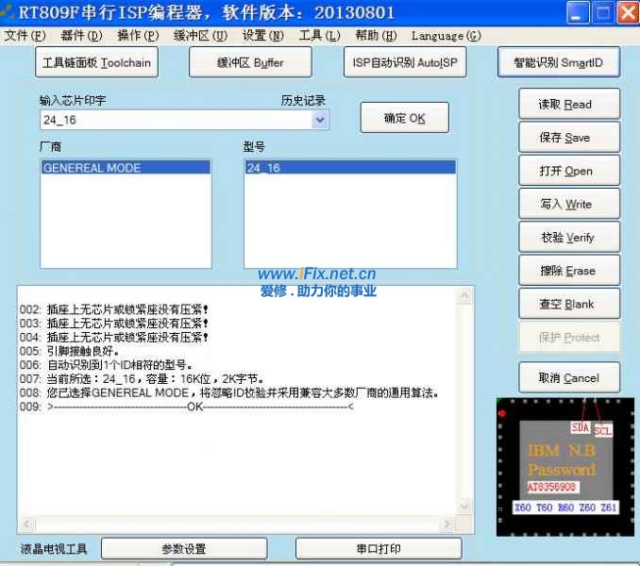Maximize the RT809F programmer window
The height and width of the screenshot is (566, 640).
[603, 13]
